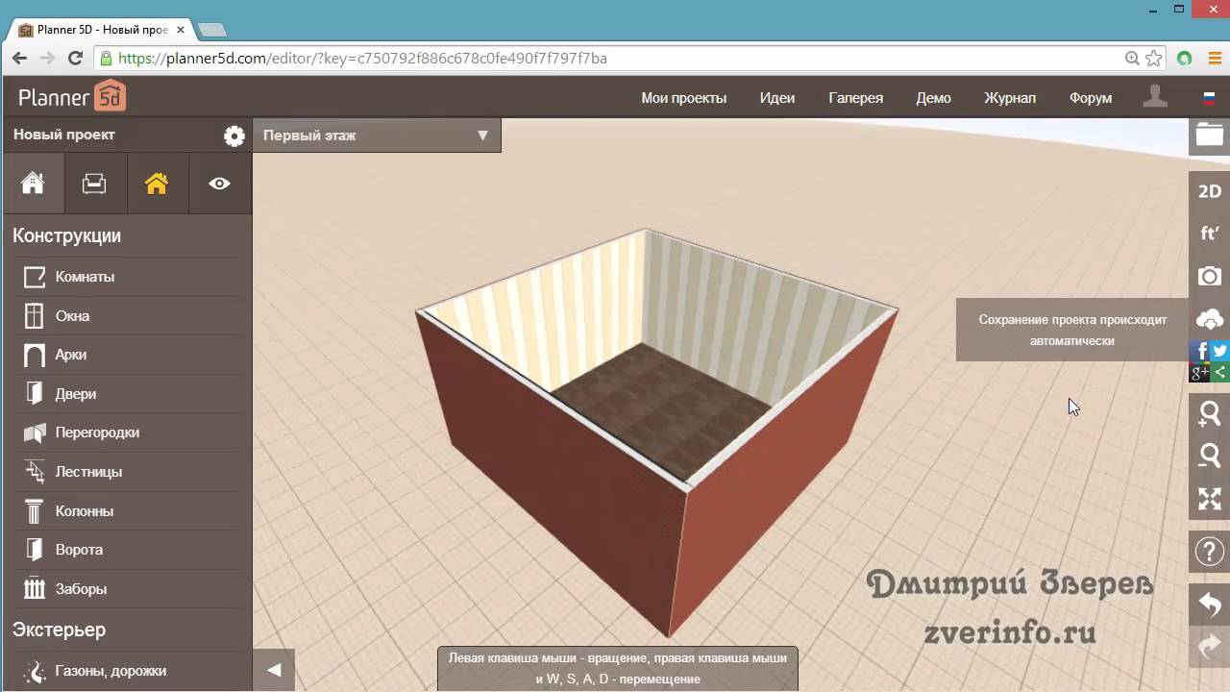Screen dimensions: 1230x692
Task: Open the Заборы fences item
Action: coord(126,589)
